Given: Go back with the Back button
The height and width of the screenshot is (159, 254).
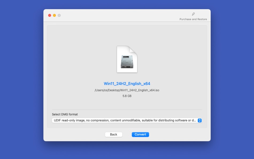Looking at the screenshot, I should click(x=114, y=134).
